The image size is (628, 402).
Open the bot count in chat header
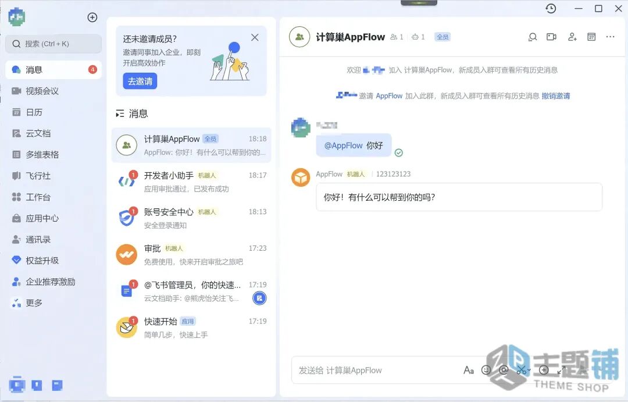pos(418,37)
